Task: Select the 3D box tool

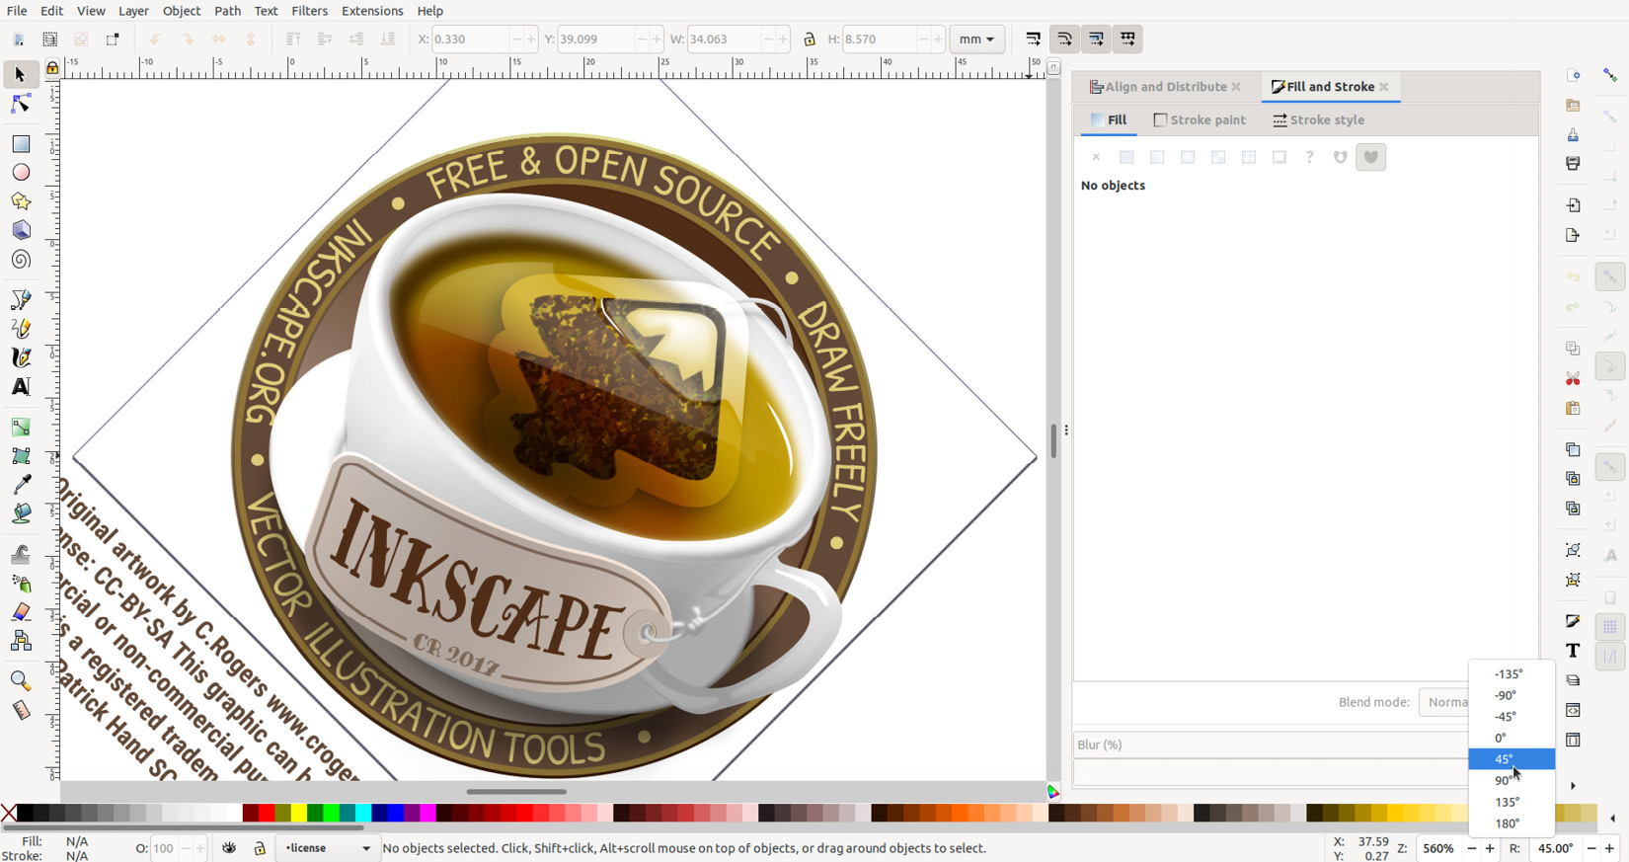Action: 20,230
